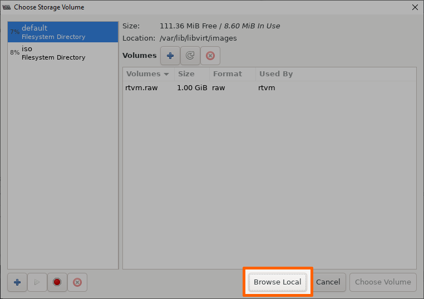Stop the storage pool with red circle button
The height and width of the screenshot is (299, 424).
tap(57, 282)
